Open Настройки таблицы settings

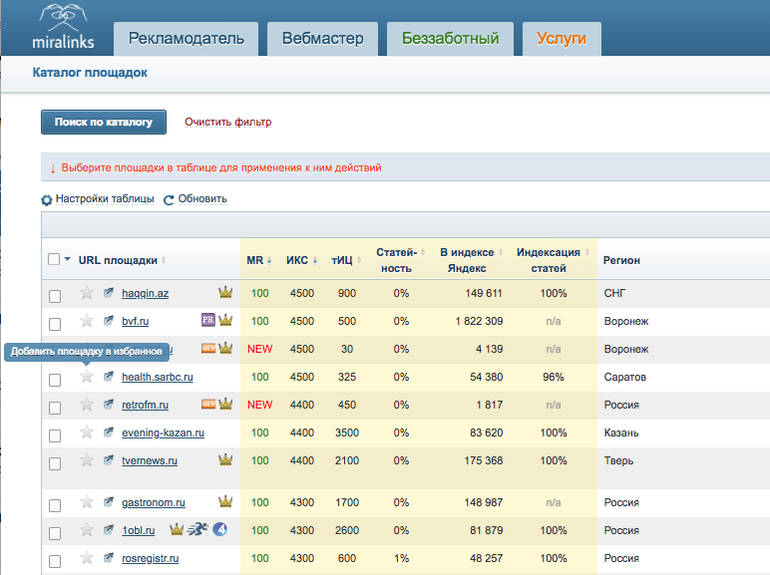point(98,199)
